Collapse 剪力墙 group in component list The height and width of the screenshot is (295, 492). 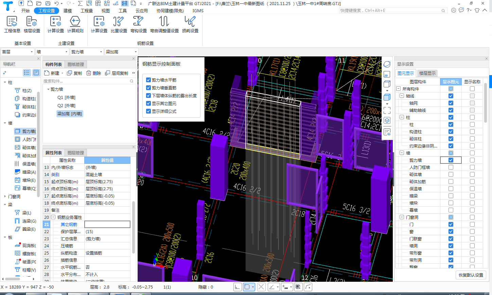[x=48, y=89]
